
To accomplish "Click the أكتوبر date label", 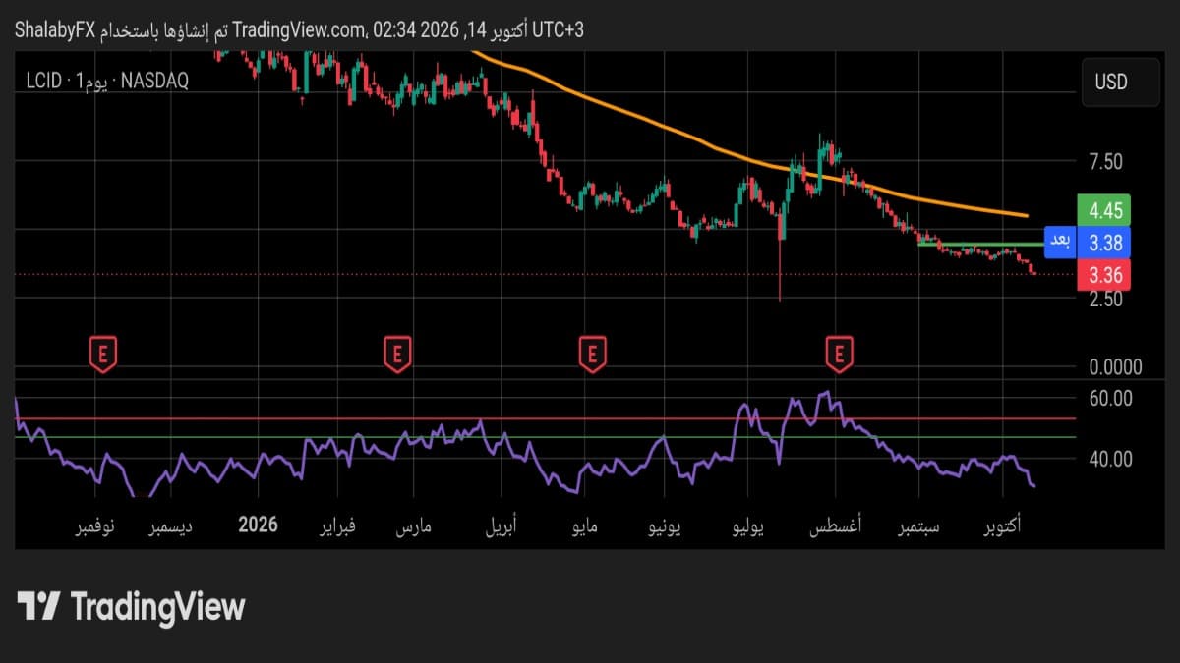I will pos(1003,525).
